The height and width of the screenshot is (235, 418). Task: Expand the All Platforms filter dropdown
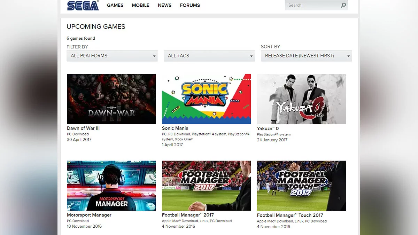pyautogui.click(x=112, y=56)
